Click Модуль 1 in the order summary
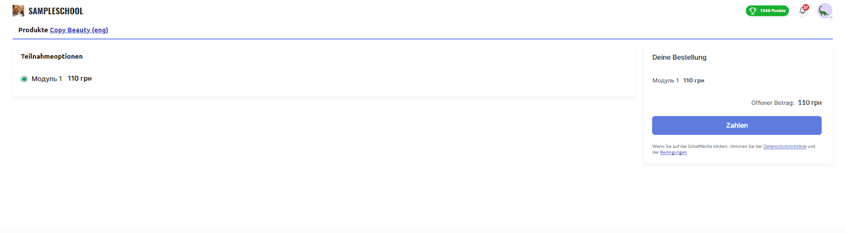Screen dimensions: 845x233 (x=665, y=81)
